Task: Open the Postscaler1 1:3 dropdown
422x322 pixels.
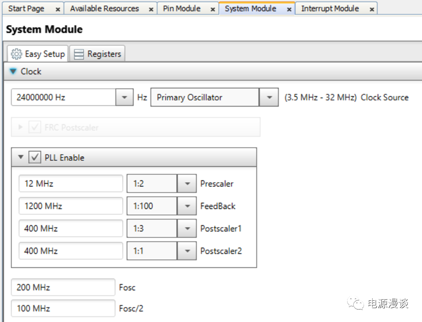Action: click(187, 229)
